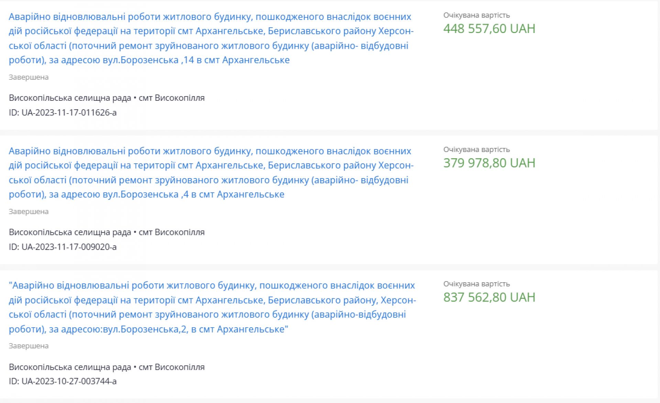Image resolution: width=660 pixels, height=403 pixels.
Task: Click Очікувана вартість label above 448 557,60 UAH
Action: [x=476, y=15]
